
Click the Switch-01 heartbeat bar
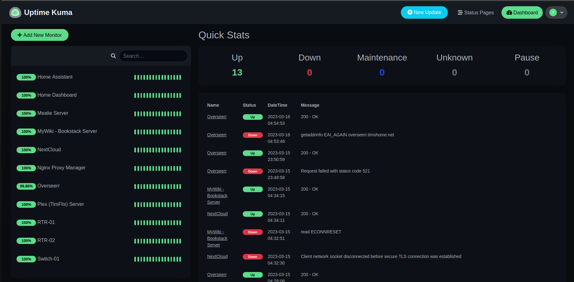click(x=158, y=259)
